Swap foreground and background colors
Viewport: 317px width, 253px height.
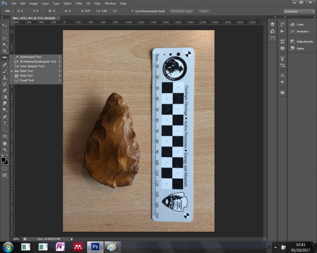pos(7,155)
